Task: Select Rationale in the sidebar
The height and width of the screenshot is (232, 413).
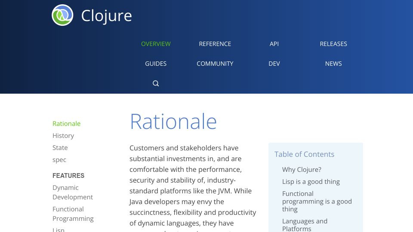Action: coord(66,124)
